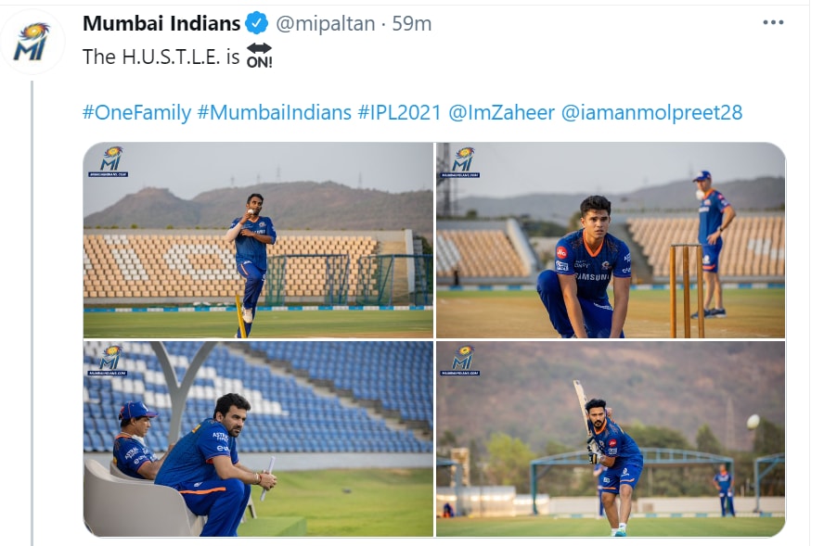Click the ON! arrow emoji in tweet
Viewport: 824px width, 546px height.
click(260, 56)
